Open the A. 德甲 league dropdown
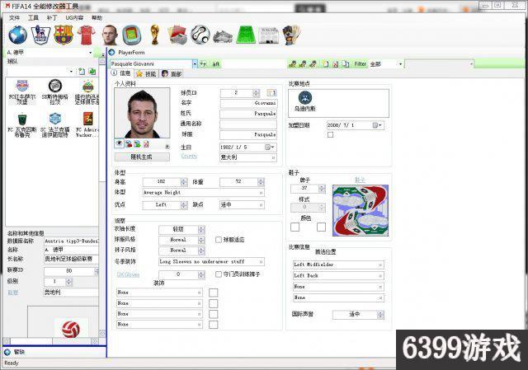This screenshot has height=370, width=528. [x=90, y=53]
